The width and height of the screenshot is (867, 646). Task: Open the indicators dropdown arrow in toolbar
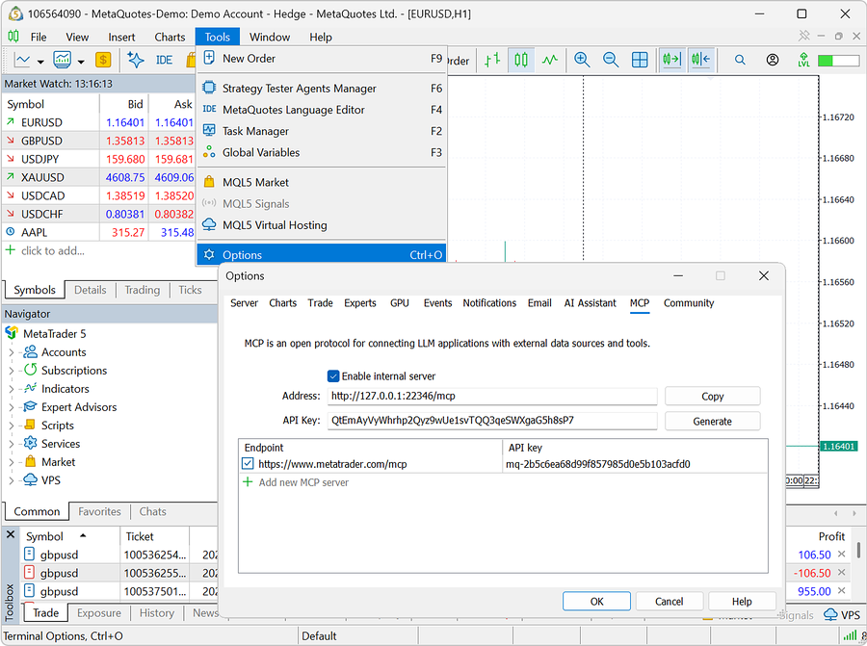tap(81, 61)
